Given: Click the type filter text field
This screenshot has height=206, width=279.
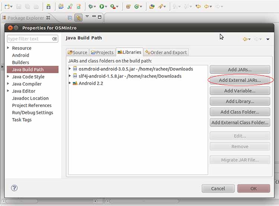Looking at the screenshot, I should click(x=33, y=39).
